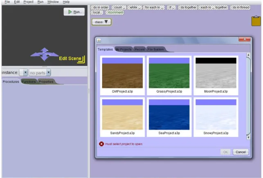The image size is (263, 178).
Task: Click the camera navigation arrows in the scene view
Action: [44, 54]
